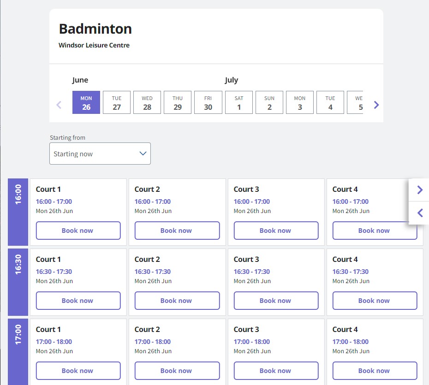Open the Starting from dropdown
429x385 pixels.
pyautogui.click(x=100, y=154)
